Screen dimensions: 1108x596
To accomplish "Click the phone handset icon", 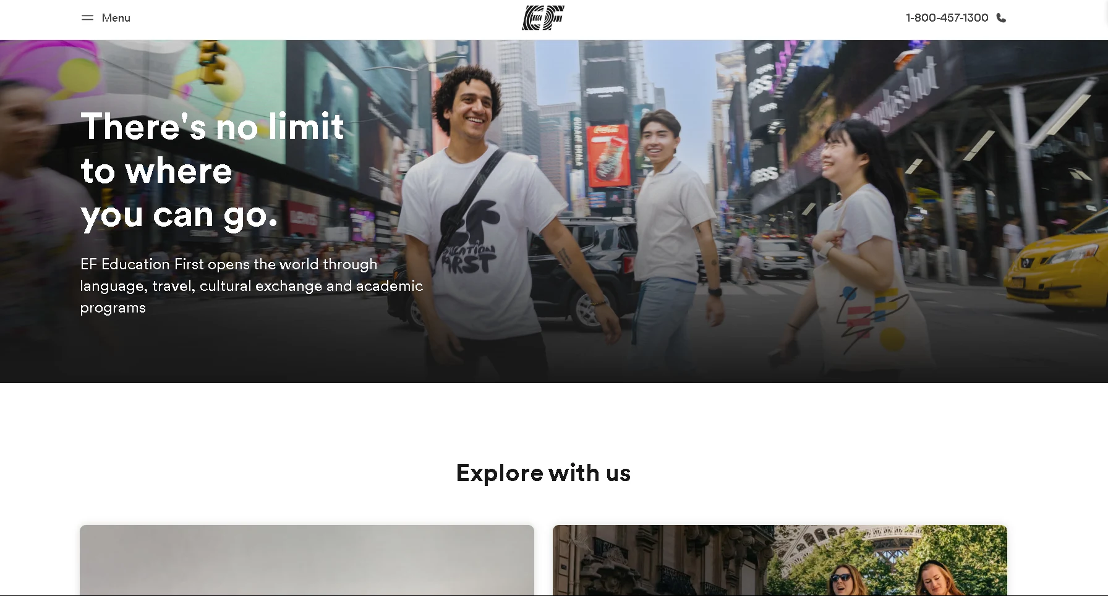I will coord(1001,18).
